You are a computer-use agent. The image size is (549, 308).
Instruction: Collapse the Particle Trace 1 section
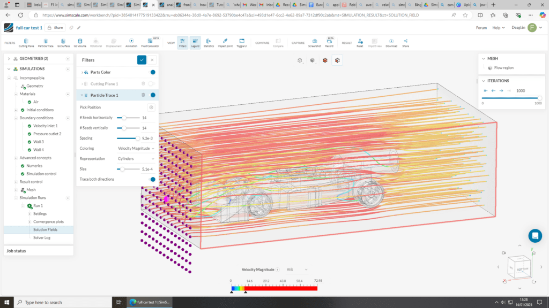click(81, 95)
